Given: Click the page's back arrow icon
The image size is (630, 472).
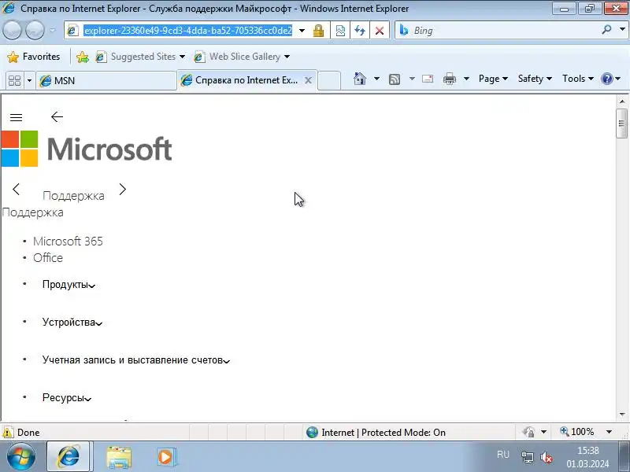Looking at the screenshot, I should click(57, 116).
